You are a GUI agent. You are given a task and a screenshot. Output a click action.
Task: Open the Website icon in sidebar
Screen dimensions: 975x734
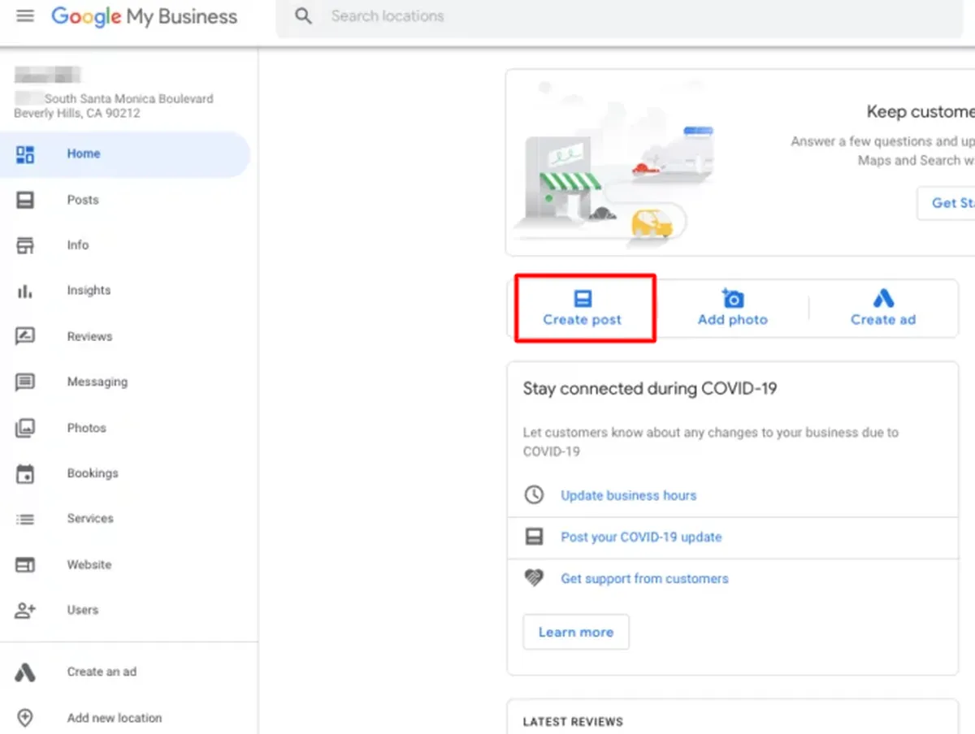point(25,564)
